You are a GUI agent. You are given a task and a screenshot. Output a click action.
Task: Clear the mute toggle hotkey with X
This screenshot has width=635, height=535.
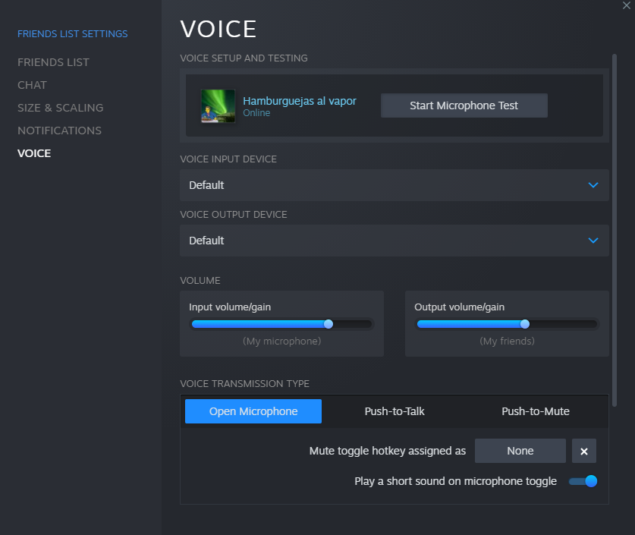pos(583,451)
